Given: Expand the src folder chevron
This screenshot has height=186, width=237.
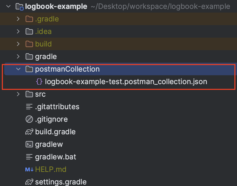Looking at the screenshot, I should pyautogui.click(x=18, y=94).
